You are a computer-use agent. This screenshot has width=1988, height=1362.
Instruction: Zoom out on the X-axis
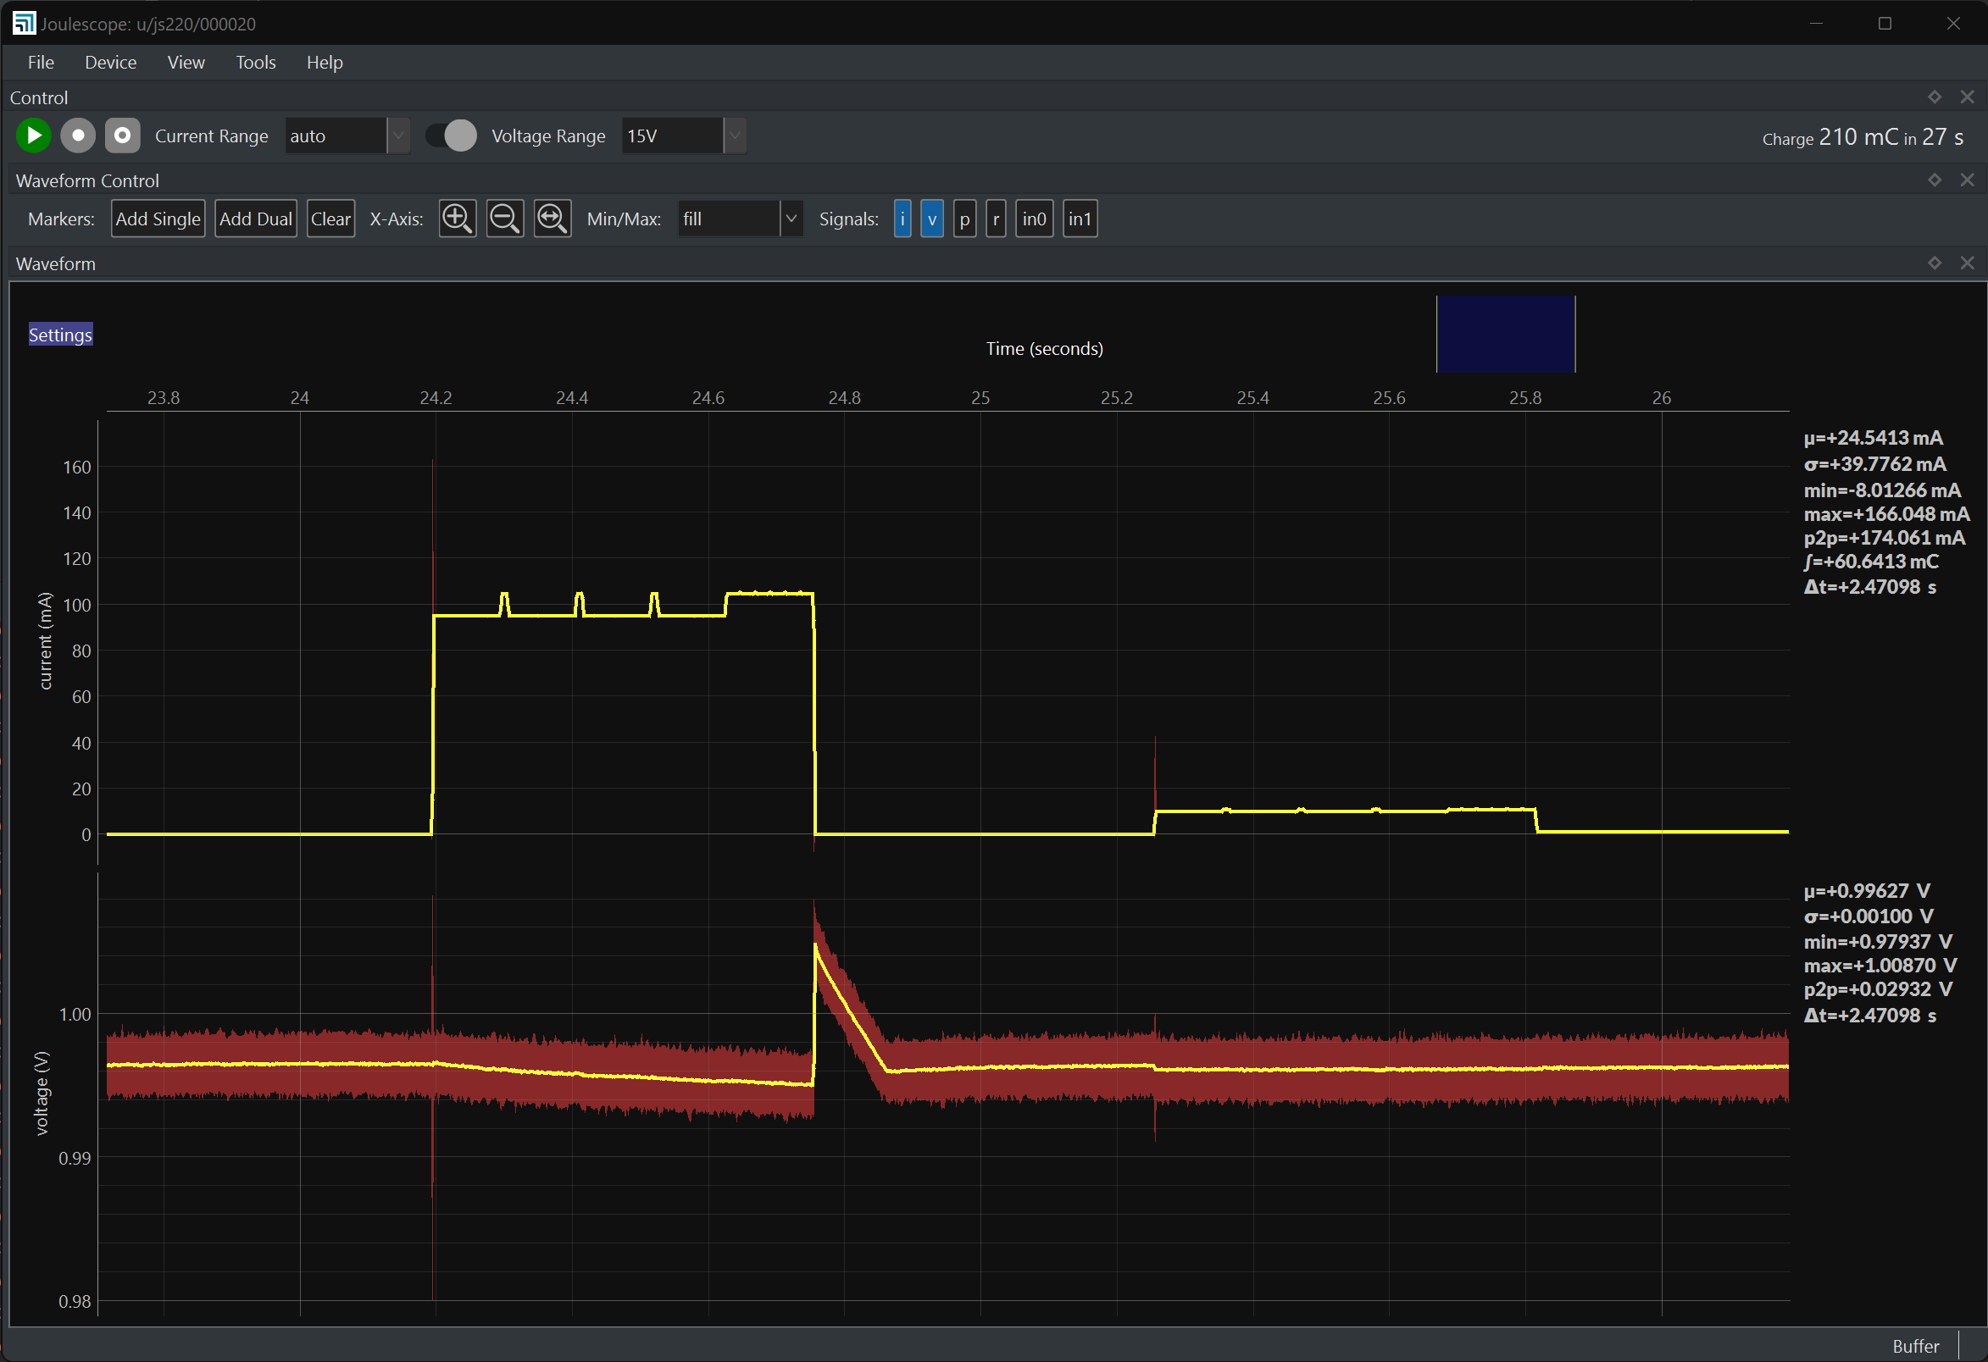pos(505,219)
